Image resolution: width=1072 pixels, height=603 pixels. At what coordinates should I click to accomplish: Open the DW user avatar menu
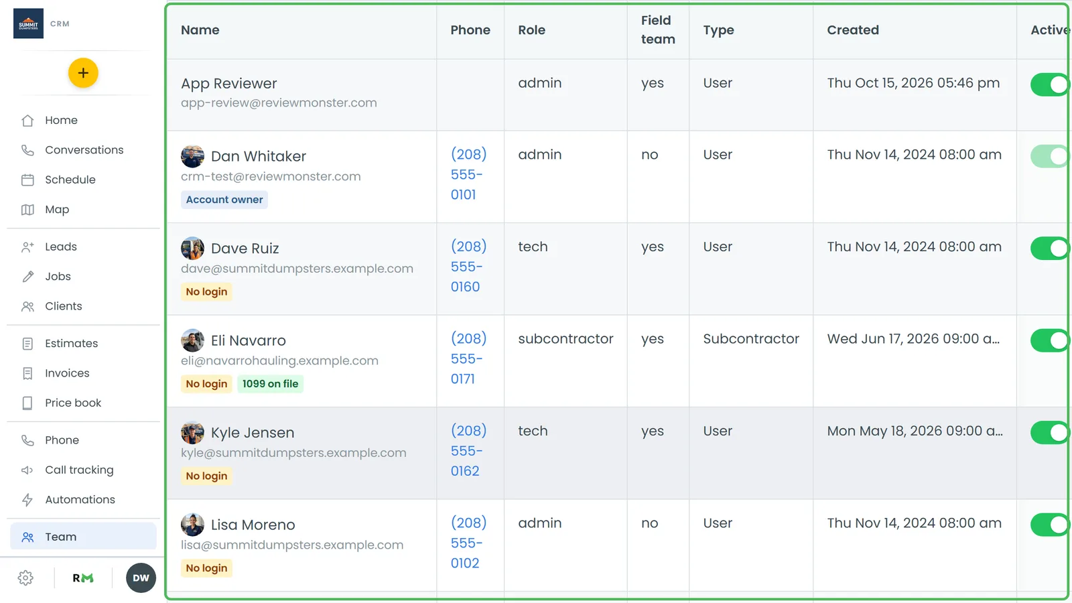pos(141,578)
